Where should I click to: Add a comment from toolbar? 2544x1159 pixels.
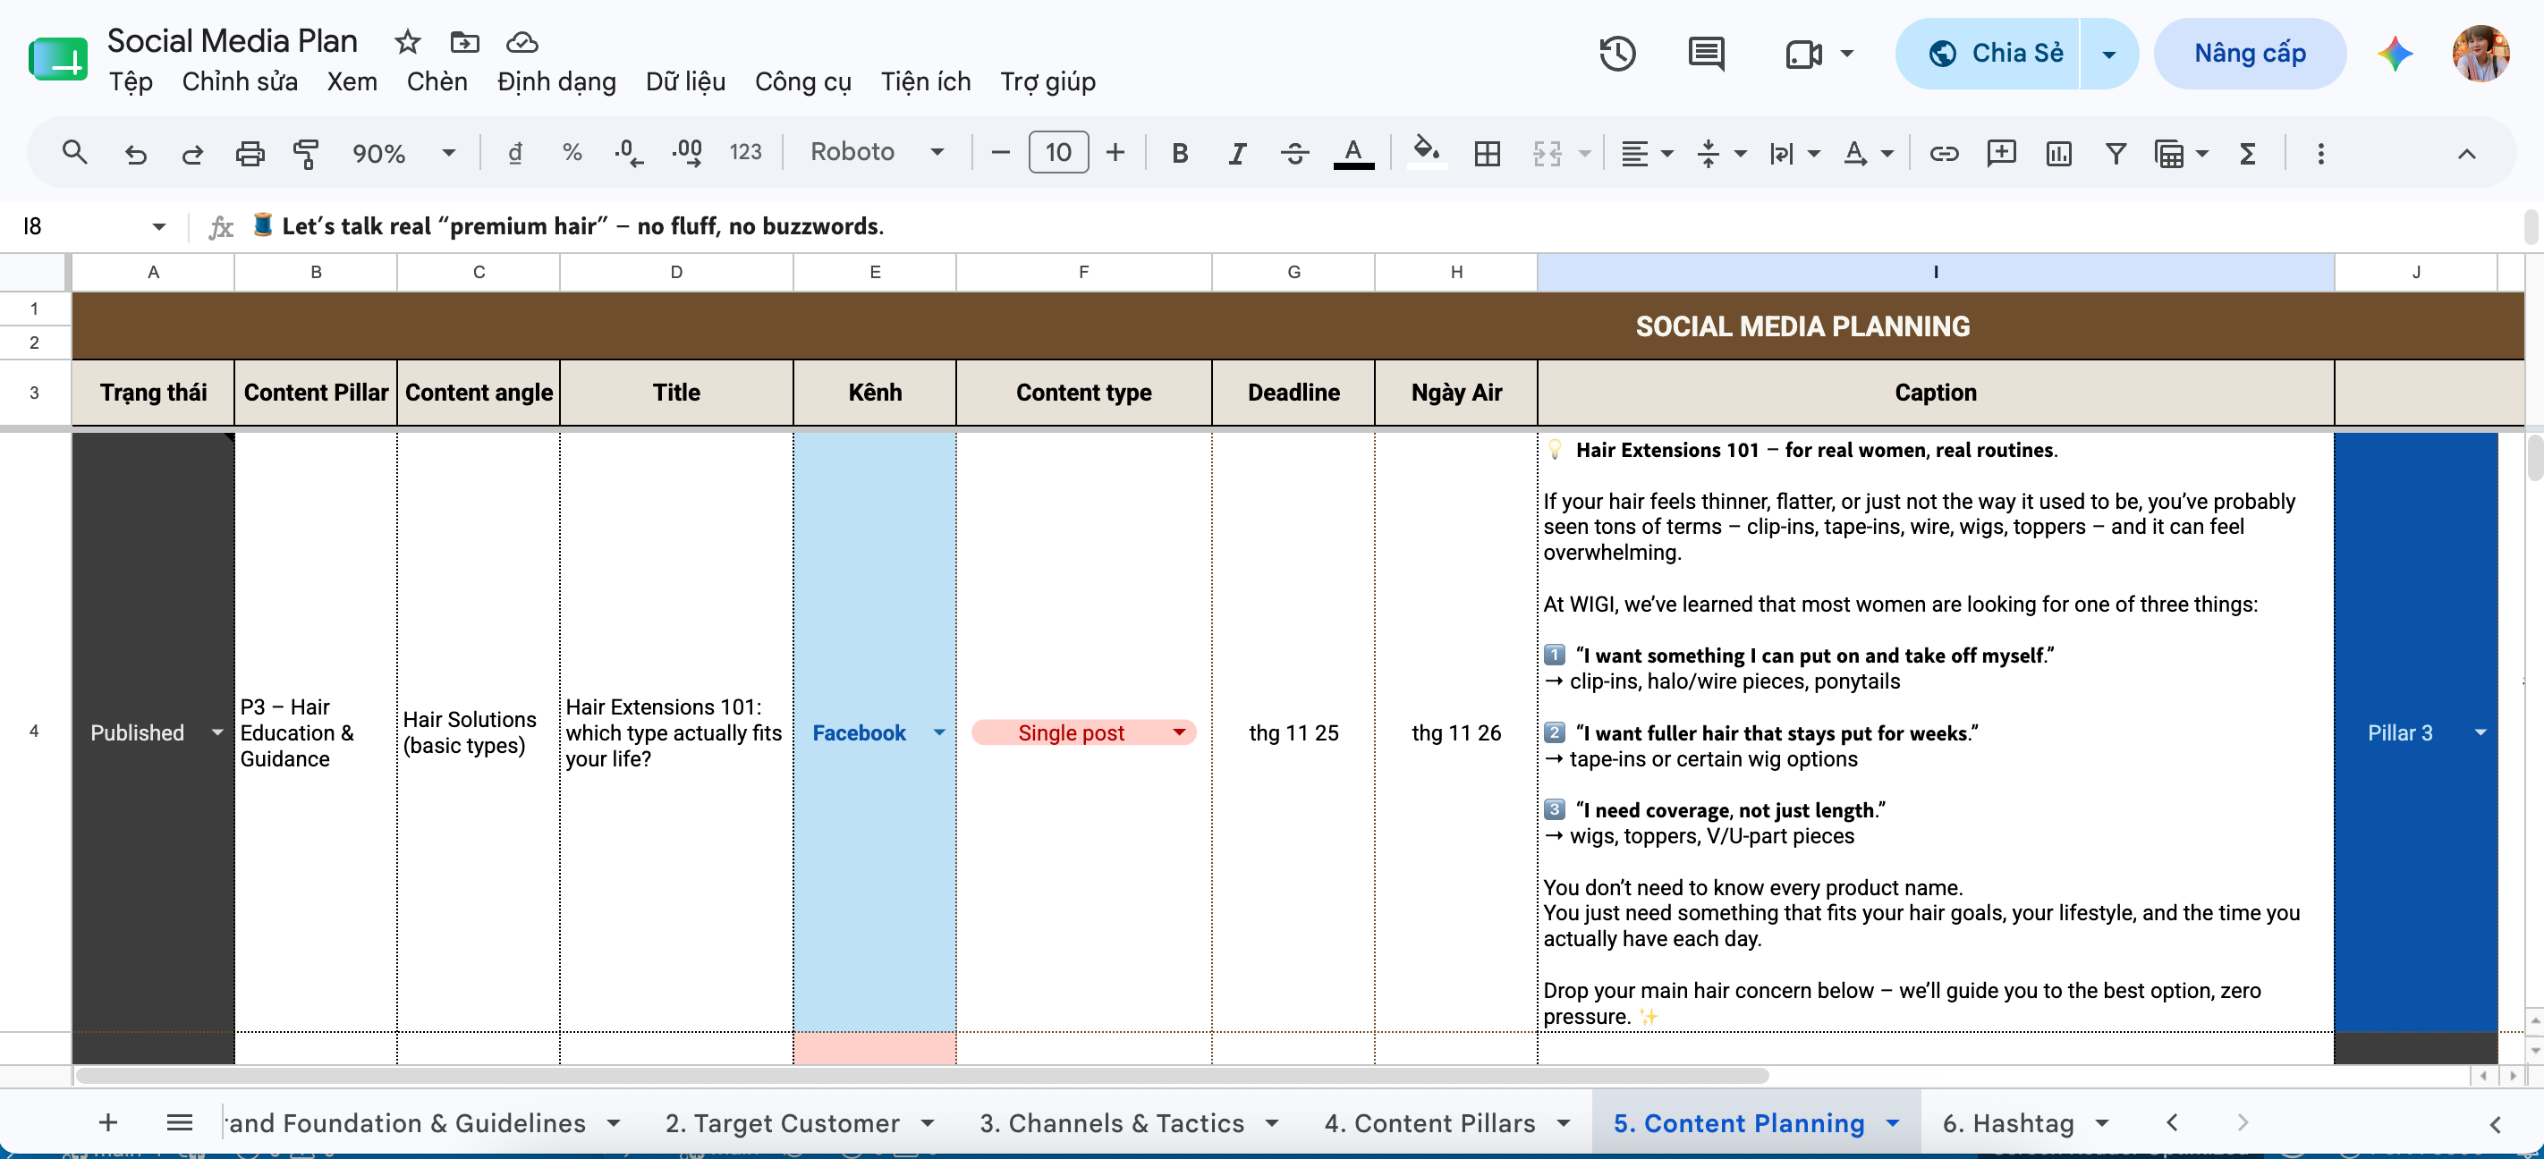point(2002,153)
